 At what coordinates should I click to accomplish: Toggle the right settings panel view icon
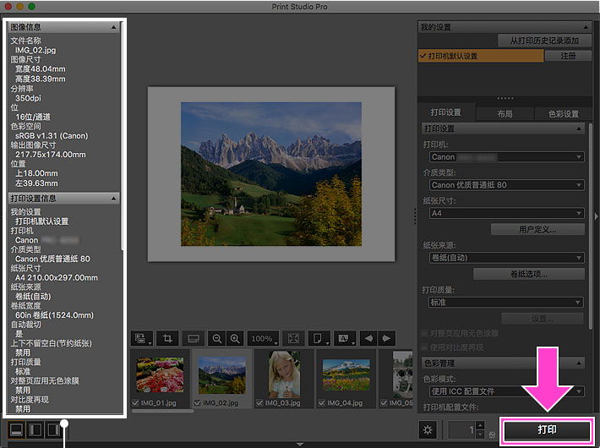[x=53, y=429]
